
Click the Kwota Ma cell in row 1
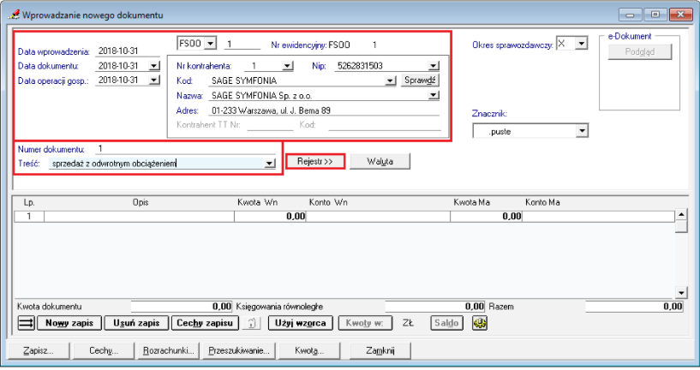(x=486, y=217)
